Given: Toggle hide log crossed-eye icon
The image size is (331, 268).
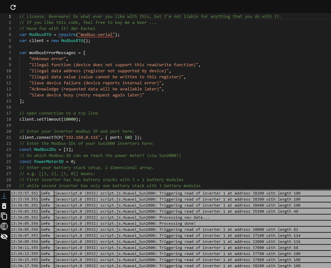Looking at the screenshot, I should coord(4,236).
